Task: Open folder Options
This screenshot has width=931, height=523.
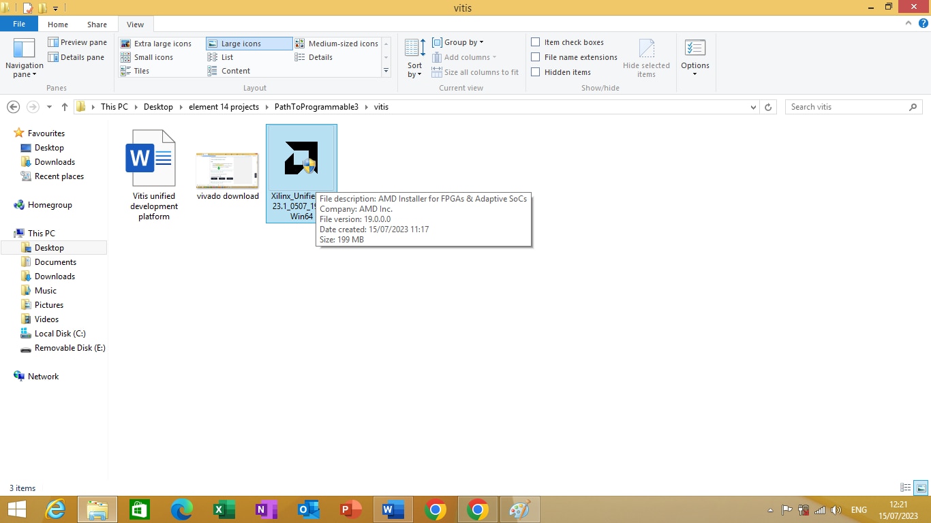Action: click(695, 58)
